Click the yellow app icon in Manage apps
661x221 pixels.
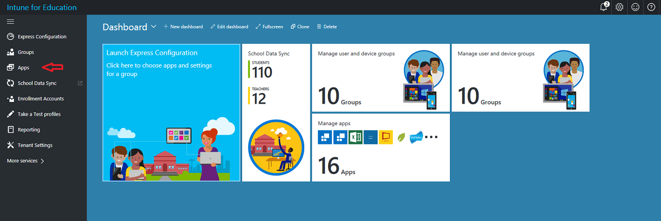click(386, 137)
